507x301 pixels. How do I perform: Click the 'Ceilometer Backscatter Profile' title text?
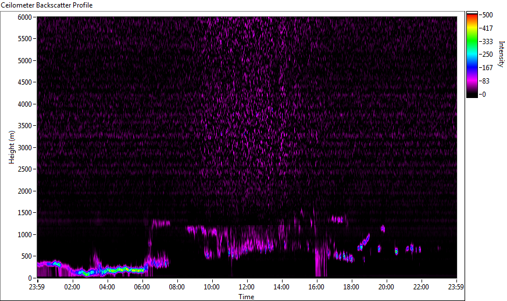click(47, 5)
